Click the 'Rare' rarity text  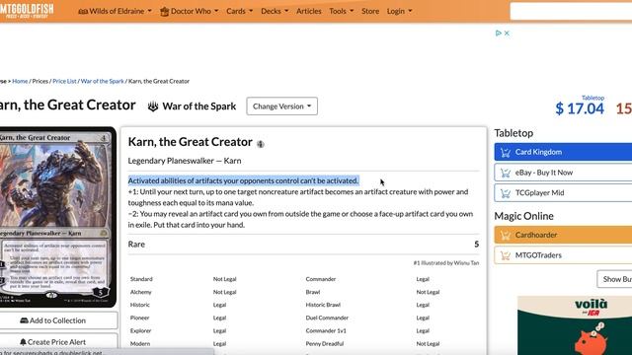pyautogui.click(x=136, y=245)
